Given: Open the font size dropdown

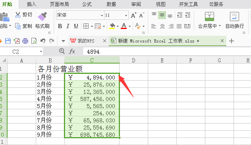Looking at the screenshot, I should pyautogui.click(x=126, y=15).
